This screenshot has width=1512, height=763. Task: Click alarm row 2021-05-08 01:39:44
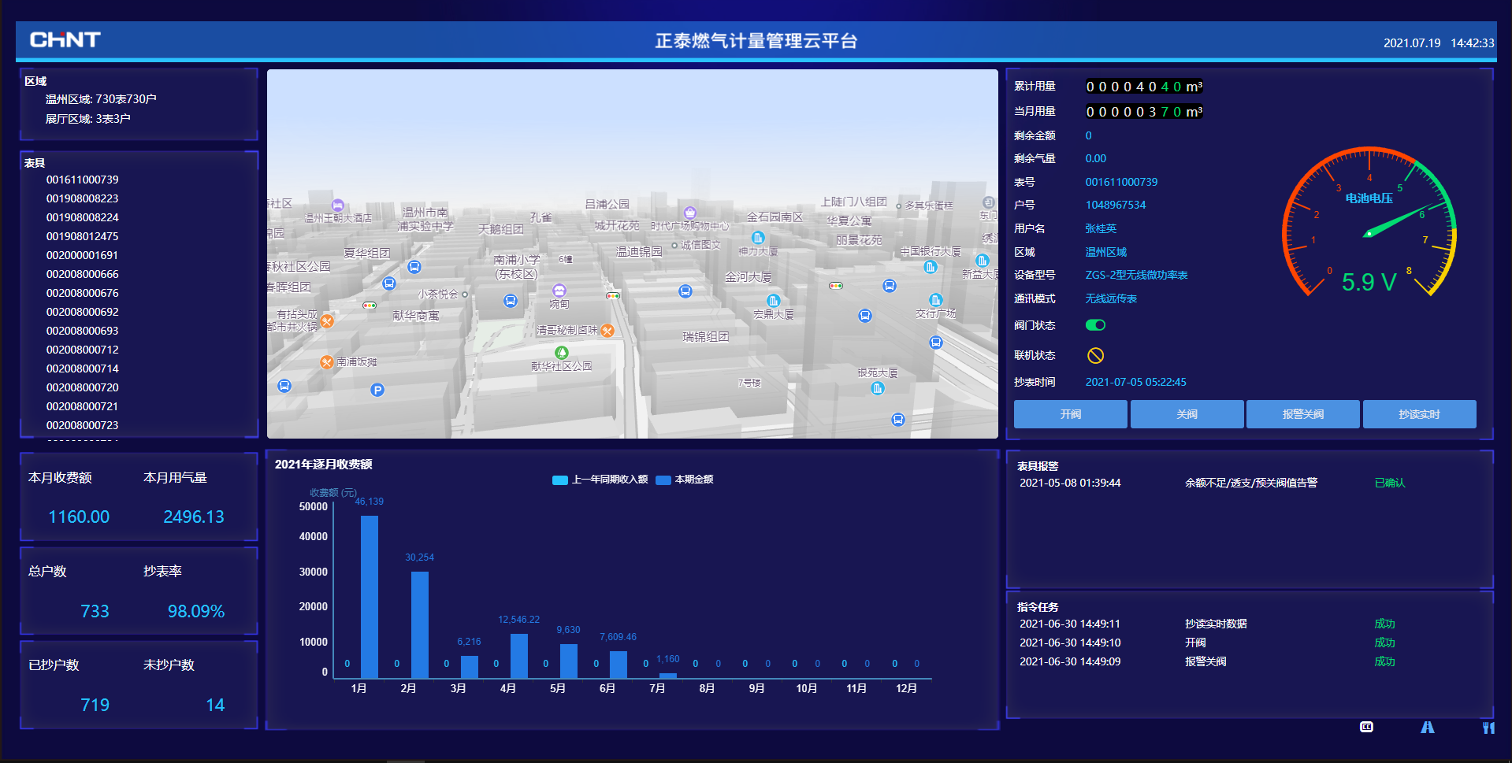1249,483
